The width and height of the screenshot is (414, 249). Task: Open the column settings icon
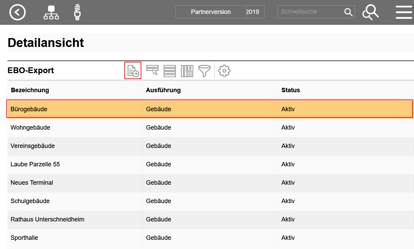tap(187, 71)
